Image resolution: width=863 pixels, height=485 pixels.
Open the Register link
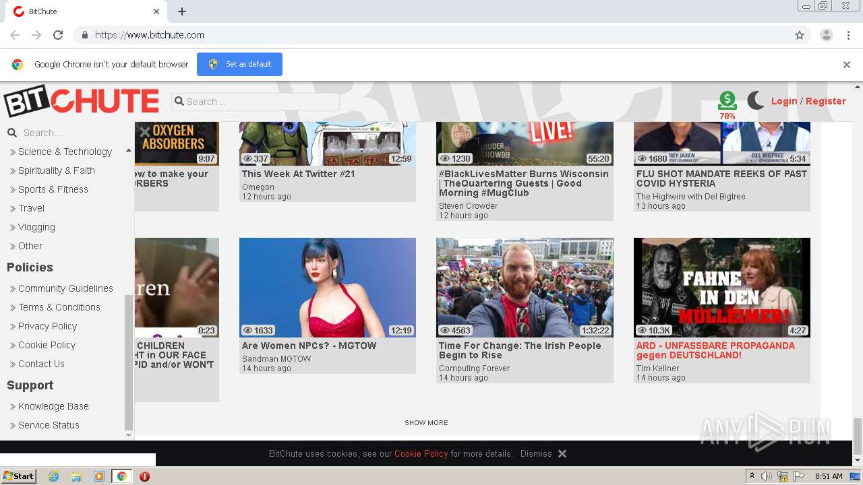[x=826, y=101]
